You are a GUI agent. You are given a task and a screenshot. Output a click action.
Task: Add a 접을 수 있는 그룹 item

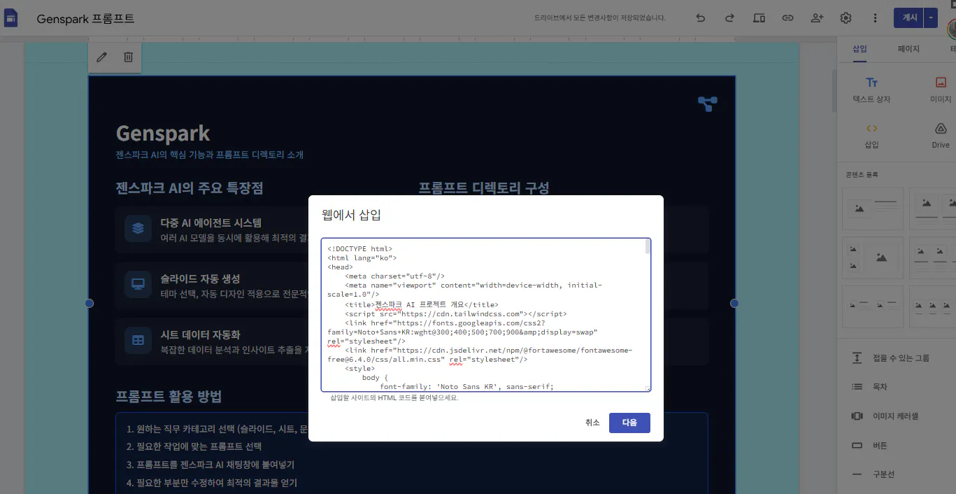(x=892, y=358)
